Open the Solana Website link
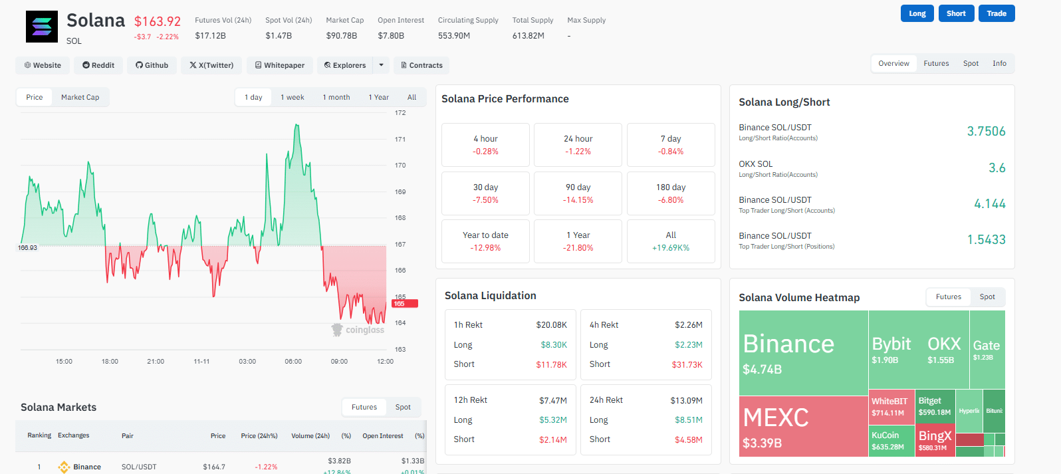Viewport: 1061px width, 474px height. click(43, 65)
